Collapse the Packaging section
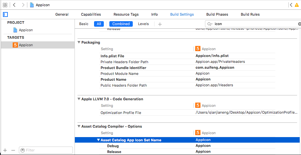The width and height of the screenshot is (301, 155). click(79, 42)
